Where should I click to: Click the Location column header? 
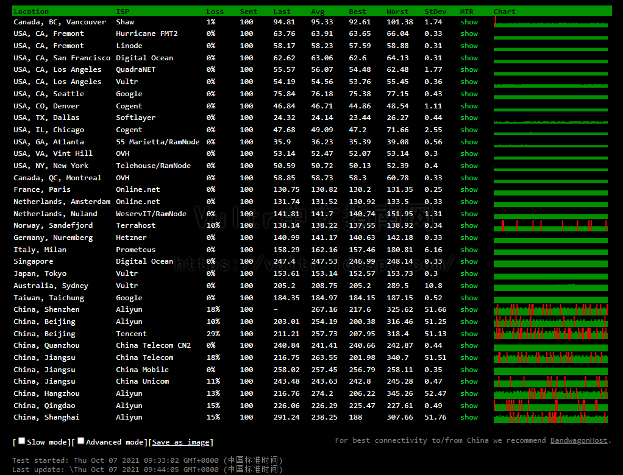[31, 12]
